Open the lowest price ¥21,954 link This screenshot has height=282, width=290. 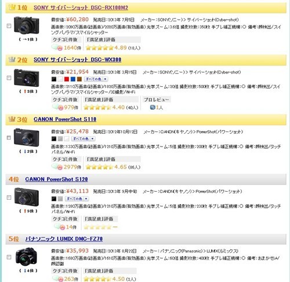[77, 72]
